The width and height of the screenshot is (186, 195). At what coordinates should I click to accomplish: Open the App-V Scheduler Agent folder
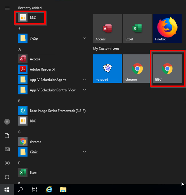pyautogui.click(x=52, y=80)
